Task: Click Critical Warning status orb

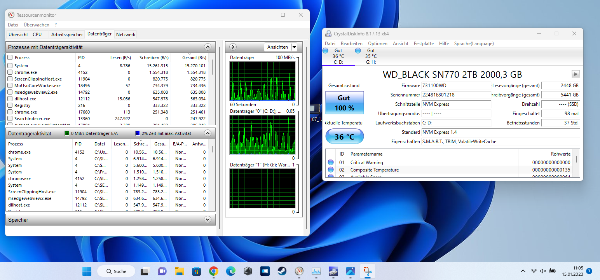Action: pos(331,163)
